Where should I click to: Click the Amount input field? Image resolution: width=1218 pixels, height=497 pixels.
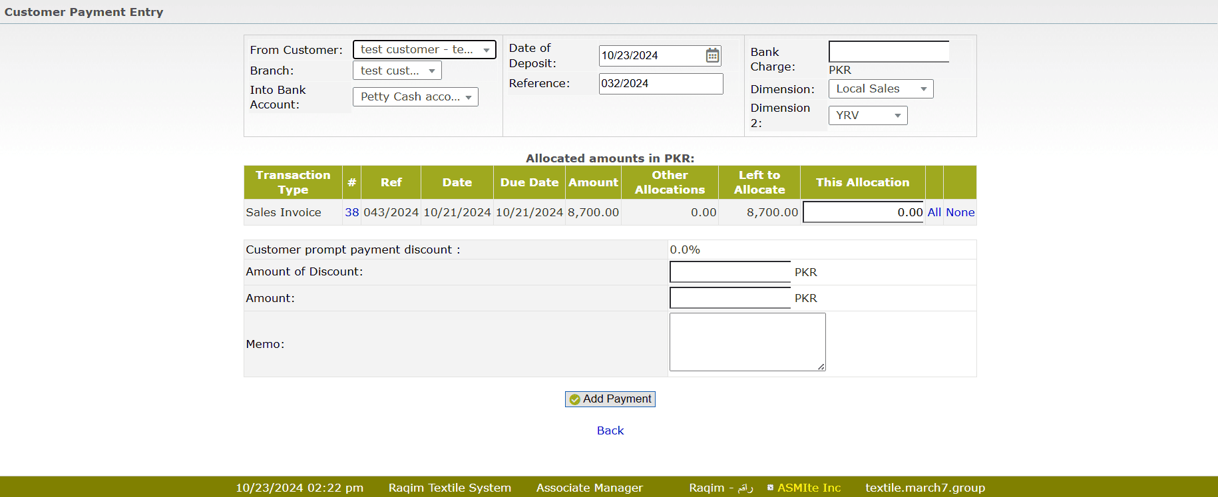pyautogui.click(x=729, y=298)
